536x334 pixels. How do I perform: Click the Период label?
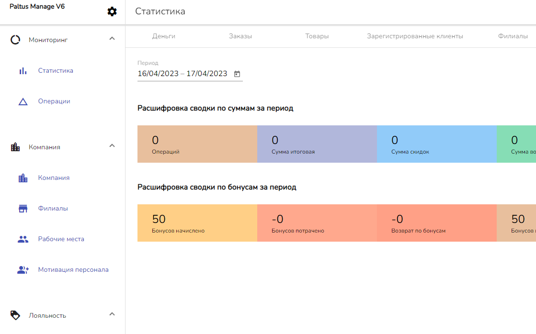click(x=148, y=63)
